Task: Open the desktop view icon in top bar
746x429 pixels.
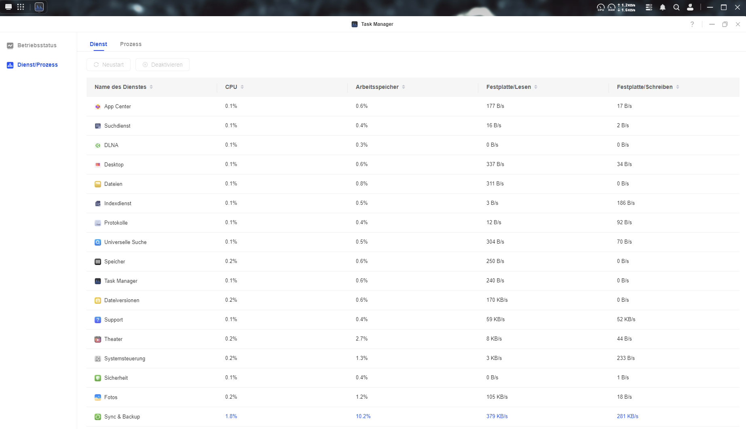Action: pyautogui.click(x=8, y=7)
